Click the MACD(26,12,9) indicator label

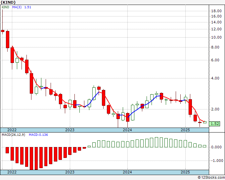tap(13, 135)
